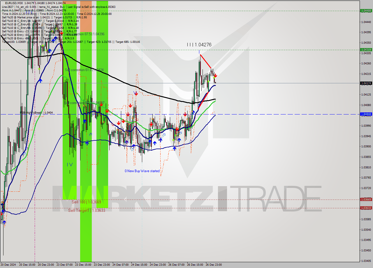Click the green 1.04319 price tag

point(366,50)
